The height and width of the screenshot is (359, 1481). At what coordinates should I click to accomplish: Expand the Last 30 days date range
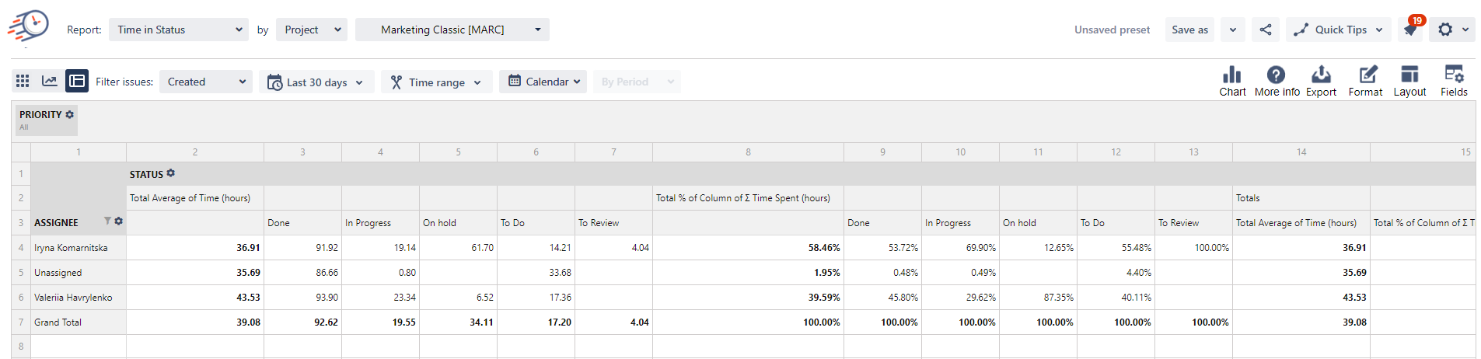(316, 82)
